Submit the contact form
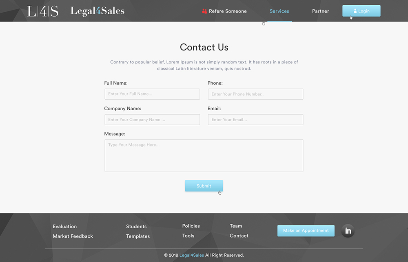Viewport: 408px width, 262px height. (204, 186)
